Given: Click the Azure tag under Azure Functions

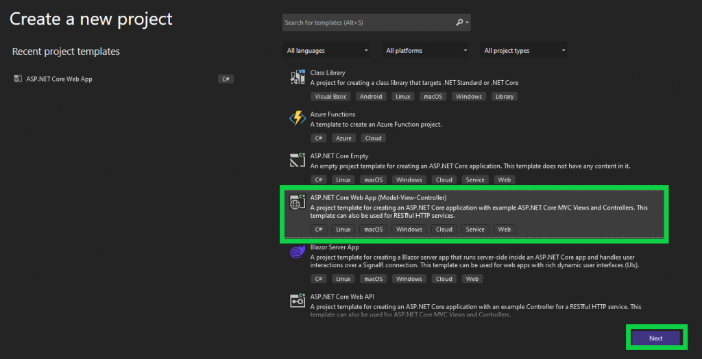Looking at the screenshot, I should coord(343,138).
